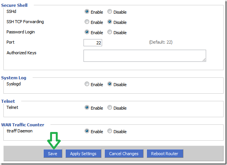Image resolution: width=227 pixels, height=165 pixels.
Task: Grab the Authorized Keys resize handle
Action: point(204,60)
